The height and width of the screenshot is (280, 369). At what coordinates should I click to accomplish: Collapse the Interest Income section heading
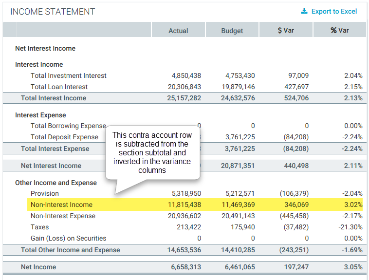point(39,64)
